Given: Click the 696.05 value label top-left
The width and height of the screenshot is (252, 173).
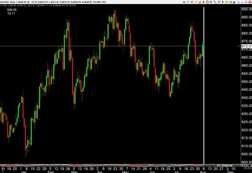Looking at the screenshot, I should pyautogui.click(x=12, y=10).
